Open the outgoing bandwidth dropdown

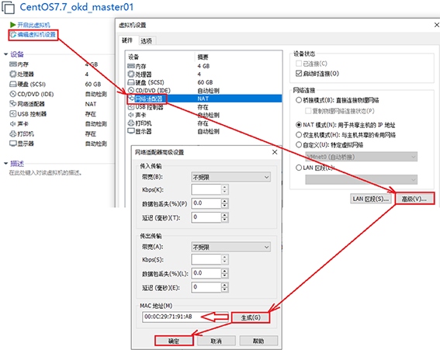click(231, 247)
